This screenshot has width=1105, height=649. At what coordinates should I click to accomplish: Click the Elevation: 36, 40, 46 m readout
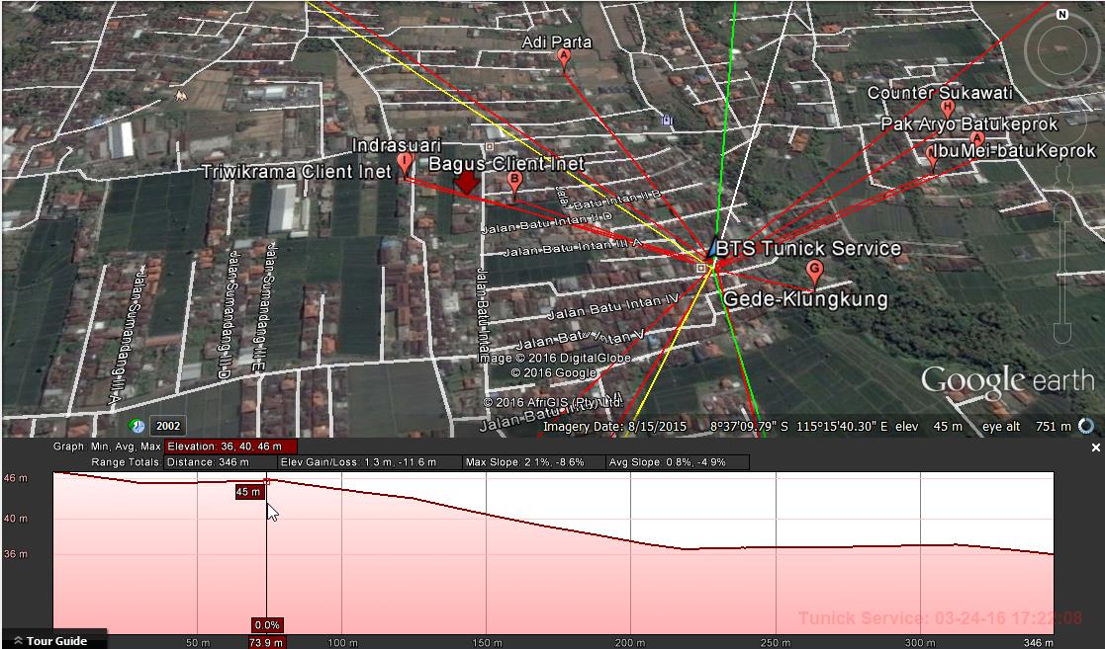230,446
